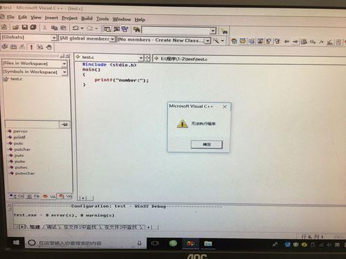Image resolution: width=346 pixels, height=259 pixels.
Task: Open the Undo history dropdown arrow
Action: click(82, 28)
